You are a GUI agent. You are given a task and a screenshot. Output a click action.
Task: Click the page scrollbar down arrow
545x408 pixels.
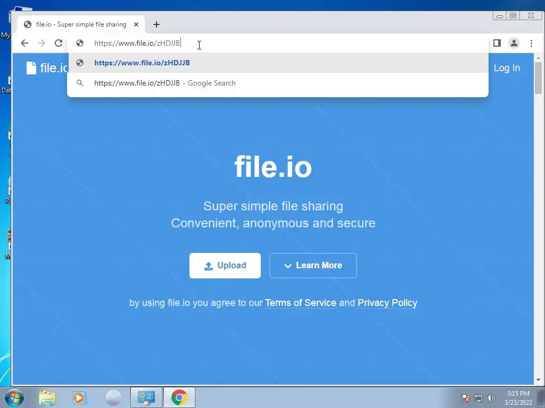tap(538, 380)
